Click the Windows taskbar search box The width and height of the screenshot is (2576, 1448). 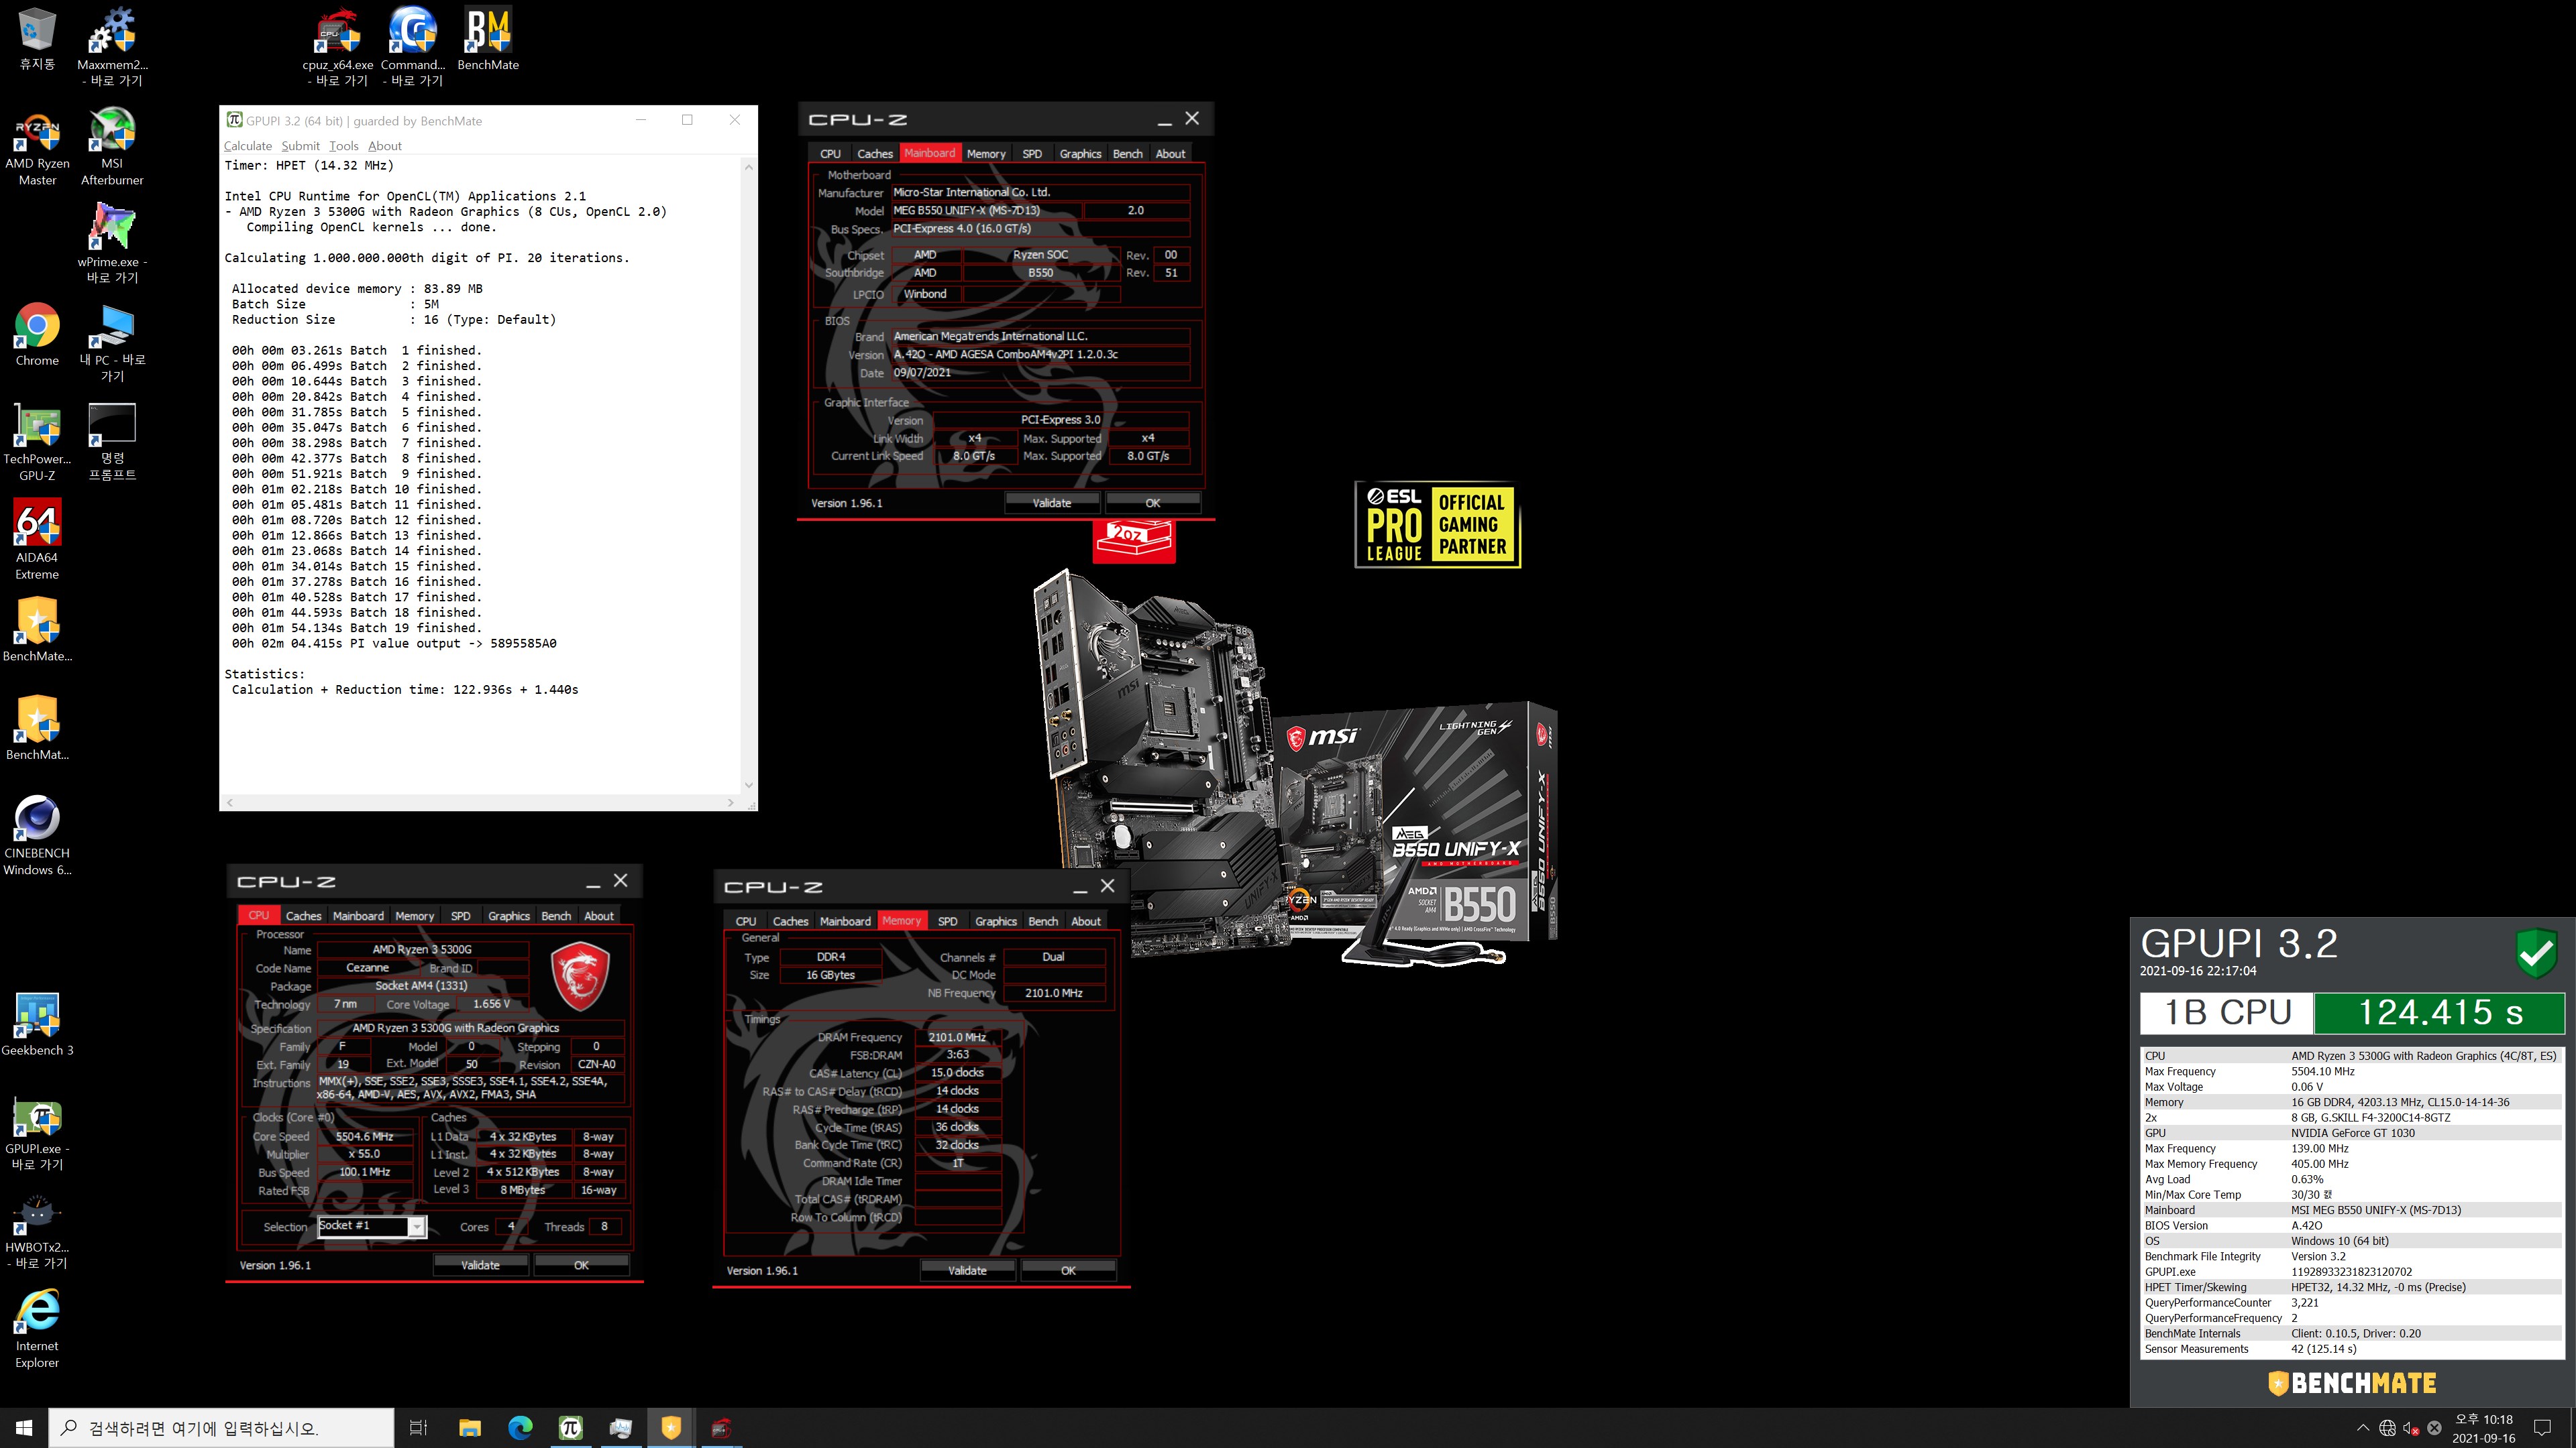pyautogui.click(x=222, y=1428)
